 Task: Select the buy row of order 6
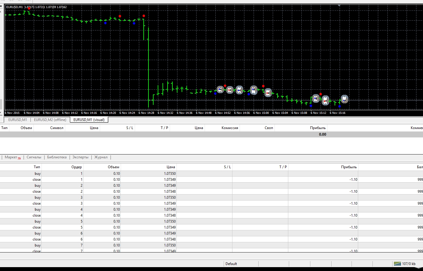[x=211, y=233]
